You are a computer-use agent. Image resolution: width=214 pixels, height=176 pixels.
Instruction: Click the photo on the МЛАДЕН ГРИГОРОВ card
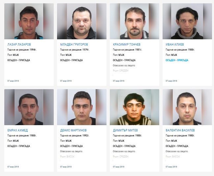point(82,21)
